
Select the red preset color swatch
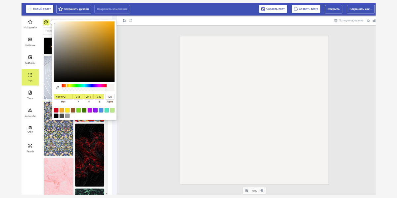(56, 110)
